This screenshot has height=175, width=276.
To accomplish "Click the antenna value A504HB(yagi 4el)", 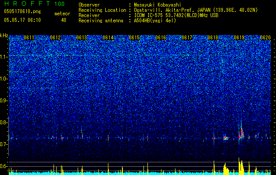I will point(155,21).
